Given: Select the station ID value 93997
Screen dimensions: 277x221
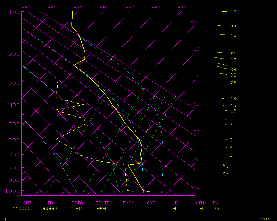Looking at the screenshot, I should click(50, 208).
